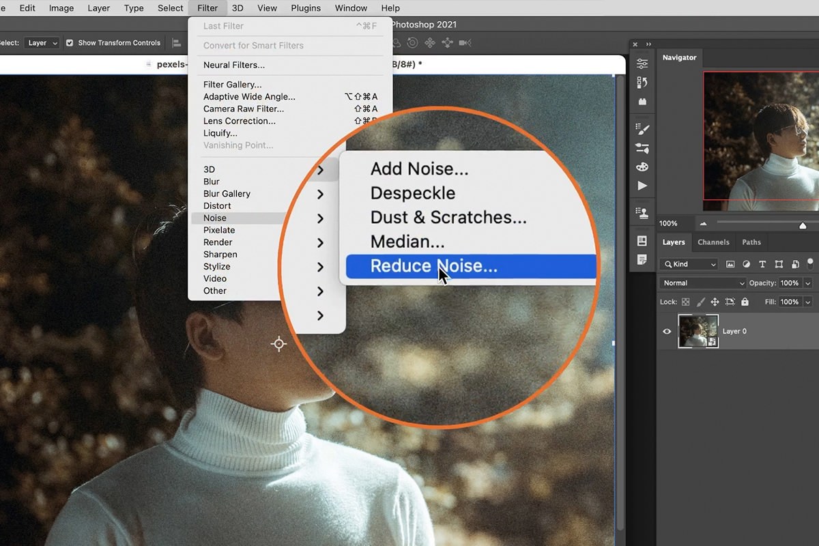Open the Brush Settings panel icon
Viewport: 819px width, 546px height.
(642, 129)
